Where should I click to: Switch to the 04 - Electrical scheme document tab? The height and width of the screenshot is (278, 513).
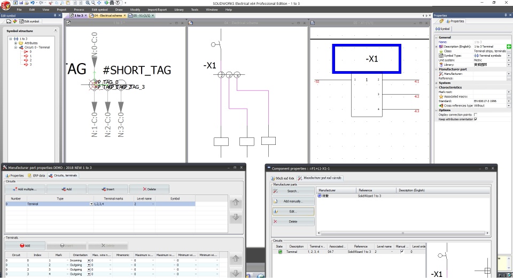pyautogui.click(x=107, y=16)
